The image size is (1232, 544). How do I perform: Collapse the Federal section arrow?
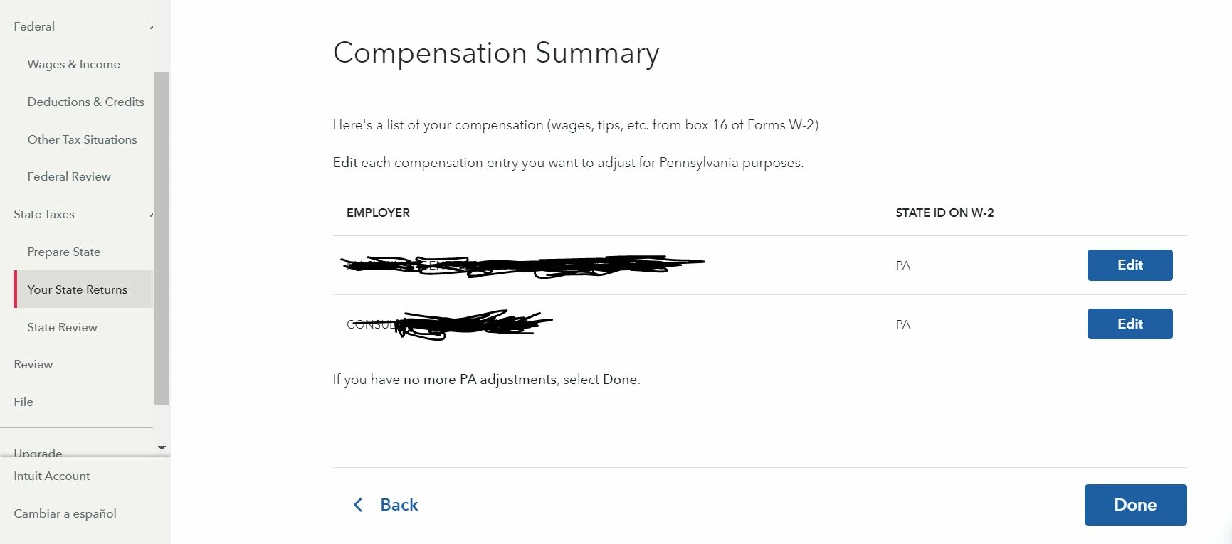tap(151, 28)
